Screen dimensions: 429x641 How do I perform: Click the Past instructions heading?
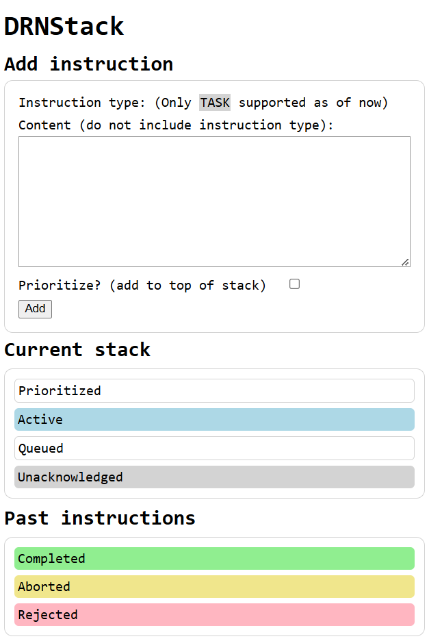point(100,518)
